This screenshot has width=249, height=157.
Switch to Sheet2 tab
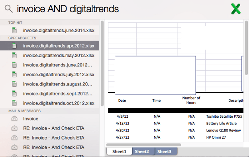point(142,151)
